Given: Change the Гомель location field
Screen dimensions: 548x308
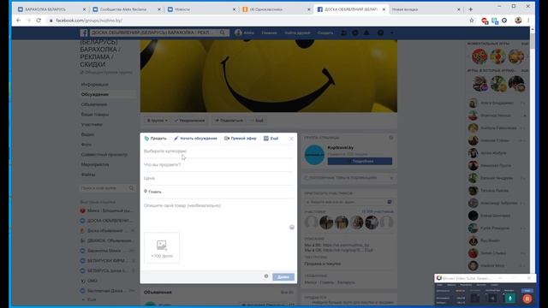Looking at the screenshot, I should pos(218,192).
